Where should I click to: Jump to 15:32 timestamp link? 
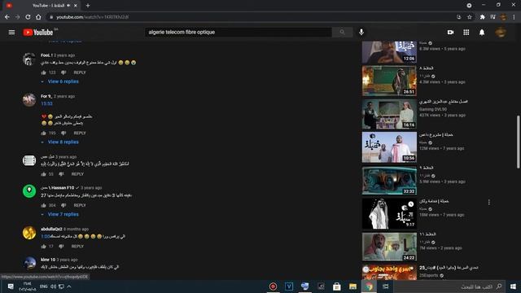[x=47, y=103]
